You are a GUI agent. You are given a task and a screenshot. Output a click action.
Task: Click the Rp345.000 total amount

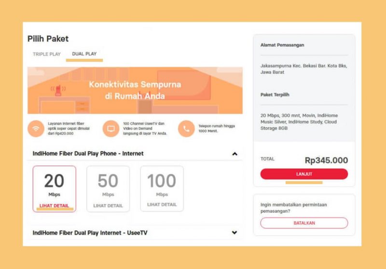tap(326, 161)
